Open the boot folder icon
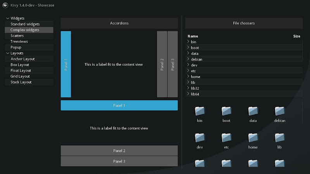The image size is (310, 174). pos(226,111)
